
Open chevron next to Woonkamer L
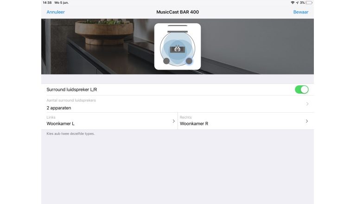(x=174, y=121)
